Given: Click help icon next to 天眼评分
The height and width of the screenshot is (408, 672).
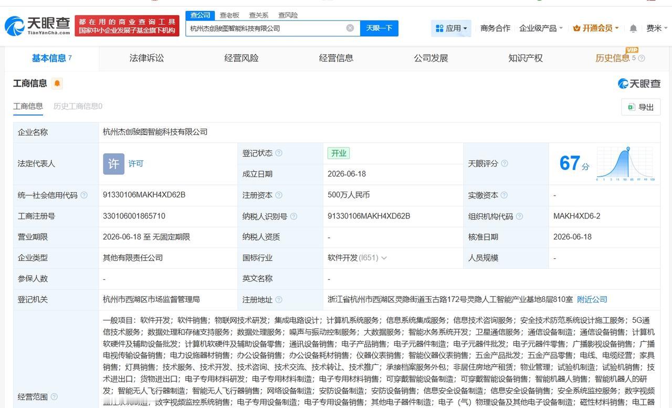Looking at the screenshot, I should pyautogui.click(x=505, y=163).
